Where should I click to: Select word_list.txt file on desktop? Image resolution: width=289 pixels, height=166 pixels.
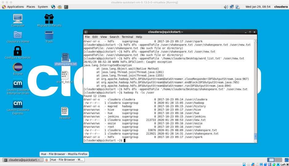[65, 77]
